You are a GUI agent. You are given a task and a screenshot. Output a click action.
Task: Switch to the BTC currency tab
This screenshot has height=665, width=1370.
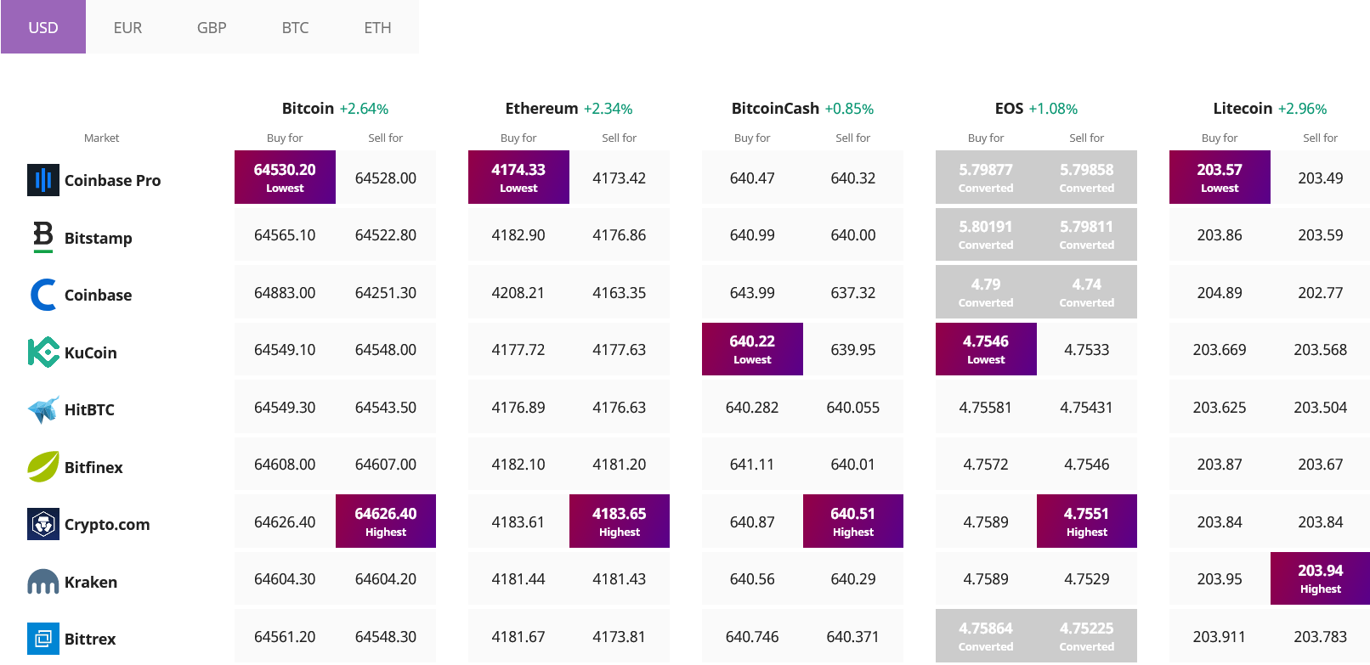click(295, 27)
